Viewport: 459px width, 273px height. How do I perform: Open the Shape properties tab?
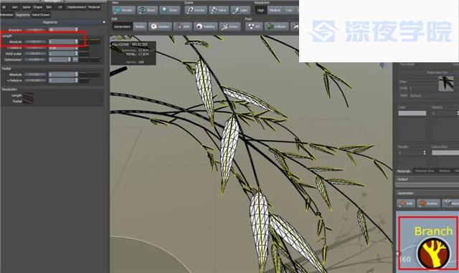coord(37,7)
